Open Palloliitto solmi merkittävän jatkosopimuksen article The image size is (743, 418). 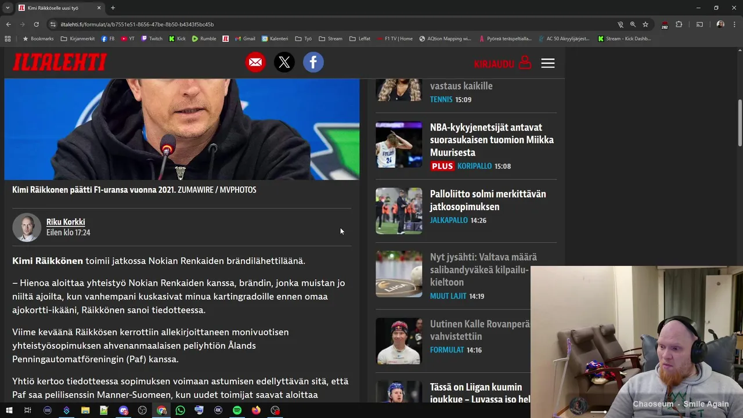click(x=488, y=200)
